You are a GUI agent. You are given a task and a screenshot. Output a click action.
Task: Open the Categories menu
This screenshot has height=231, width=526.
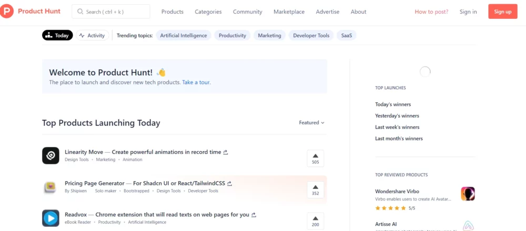coord(208,12)
